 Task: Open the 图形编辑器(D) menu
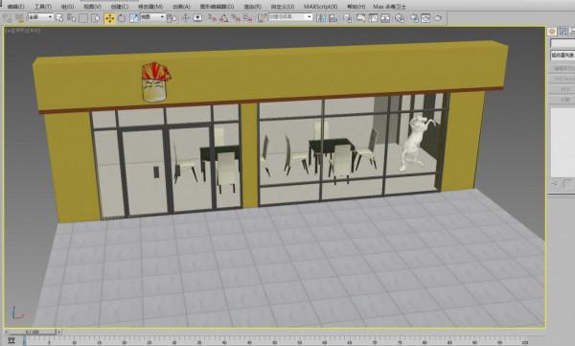point(217,7)
